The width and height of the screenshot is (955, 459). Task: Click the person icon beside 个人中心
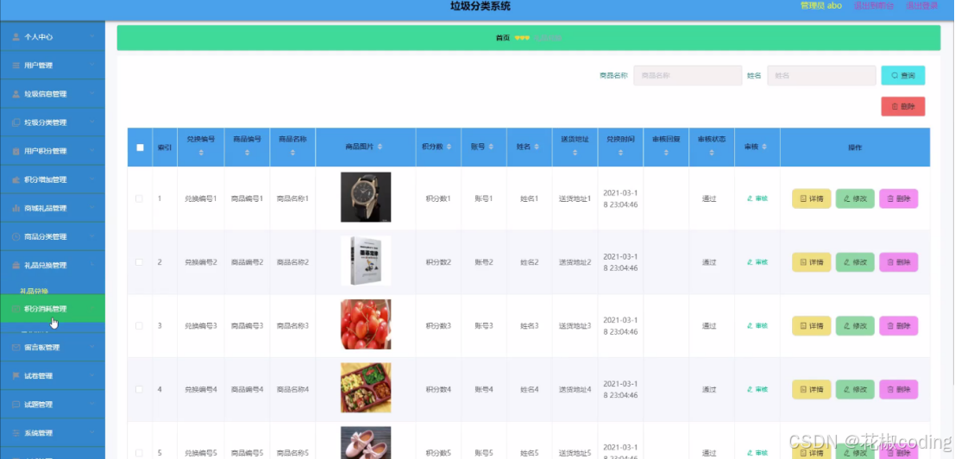click(x=16, y=37)
